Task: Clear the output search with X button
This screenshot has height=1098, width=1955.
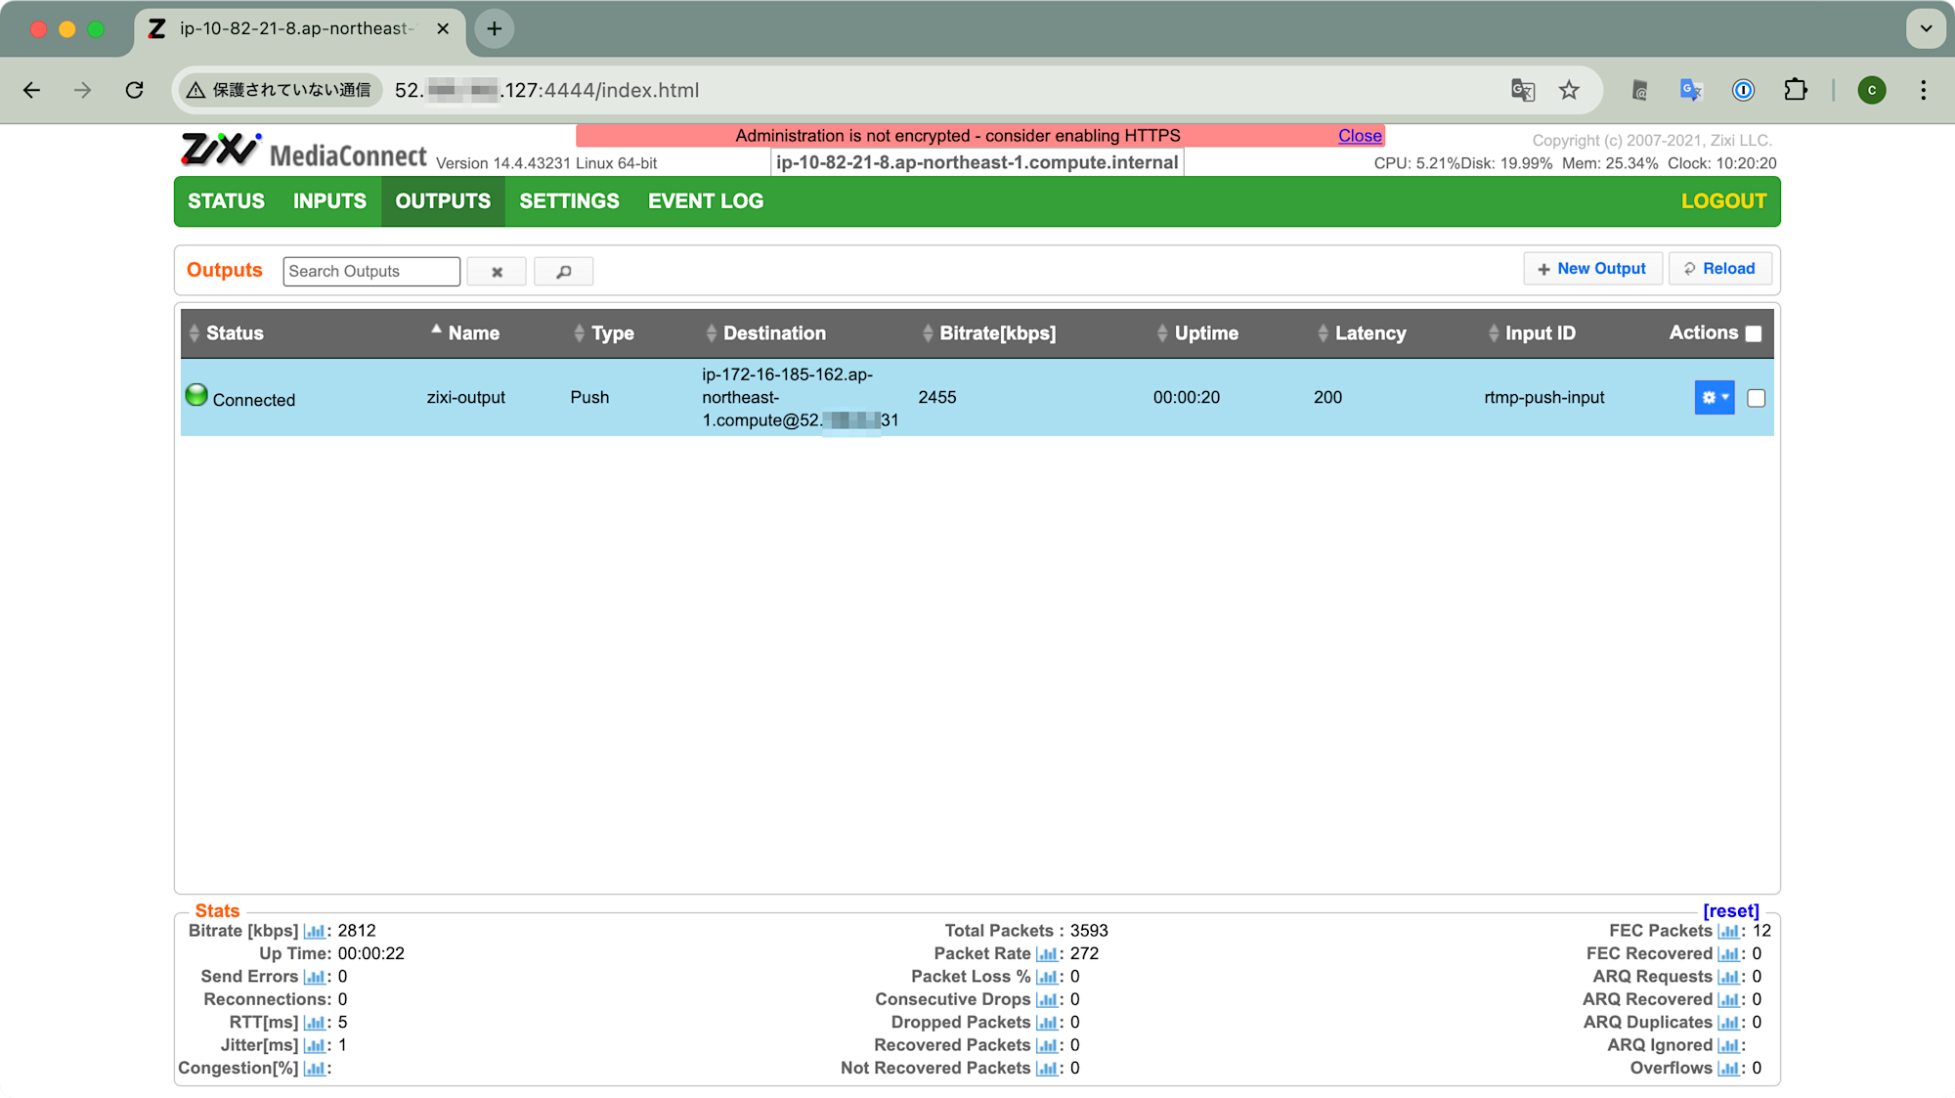Action: 497,272
